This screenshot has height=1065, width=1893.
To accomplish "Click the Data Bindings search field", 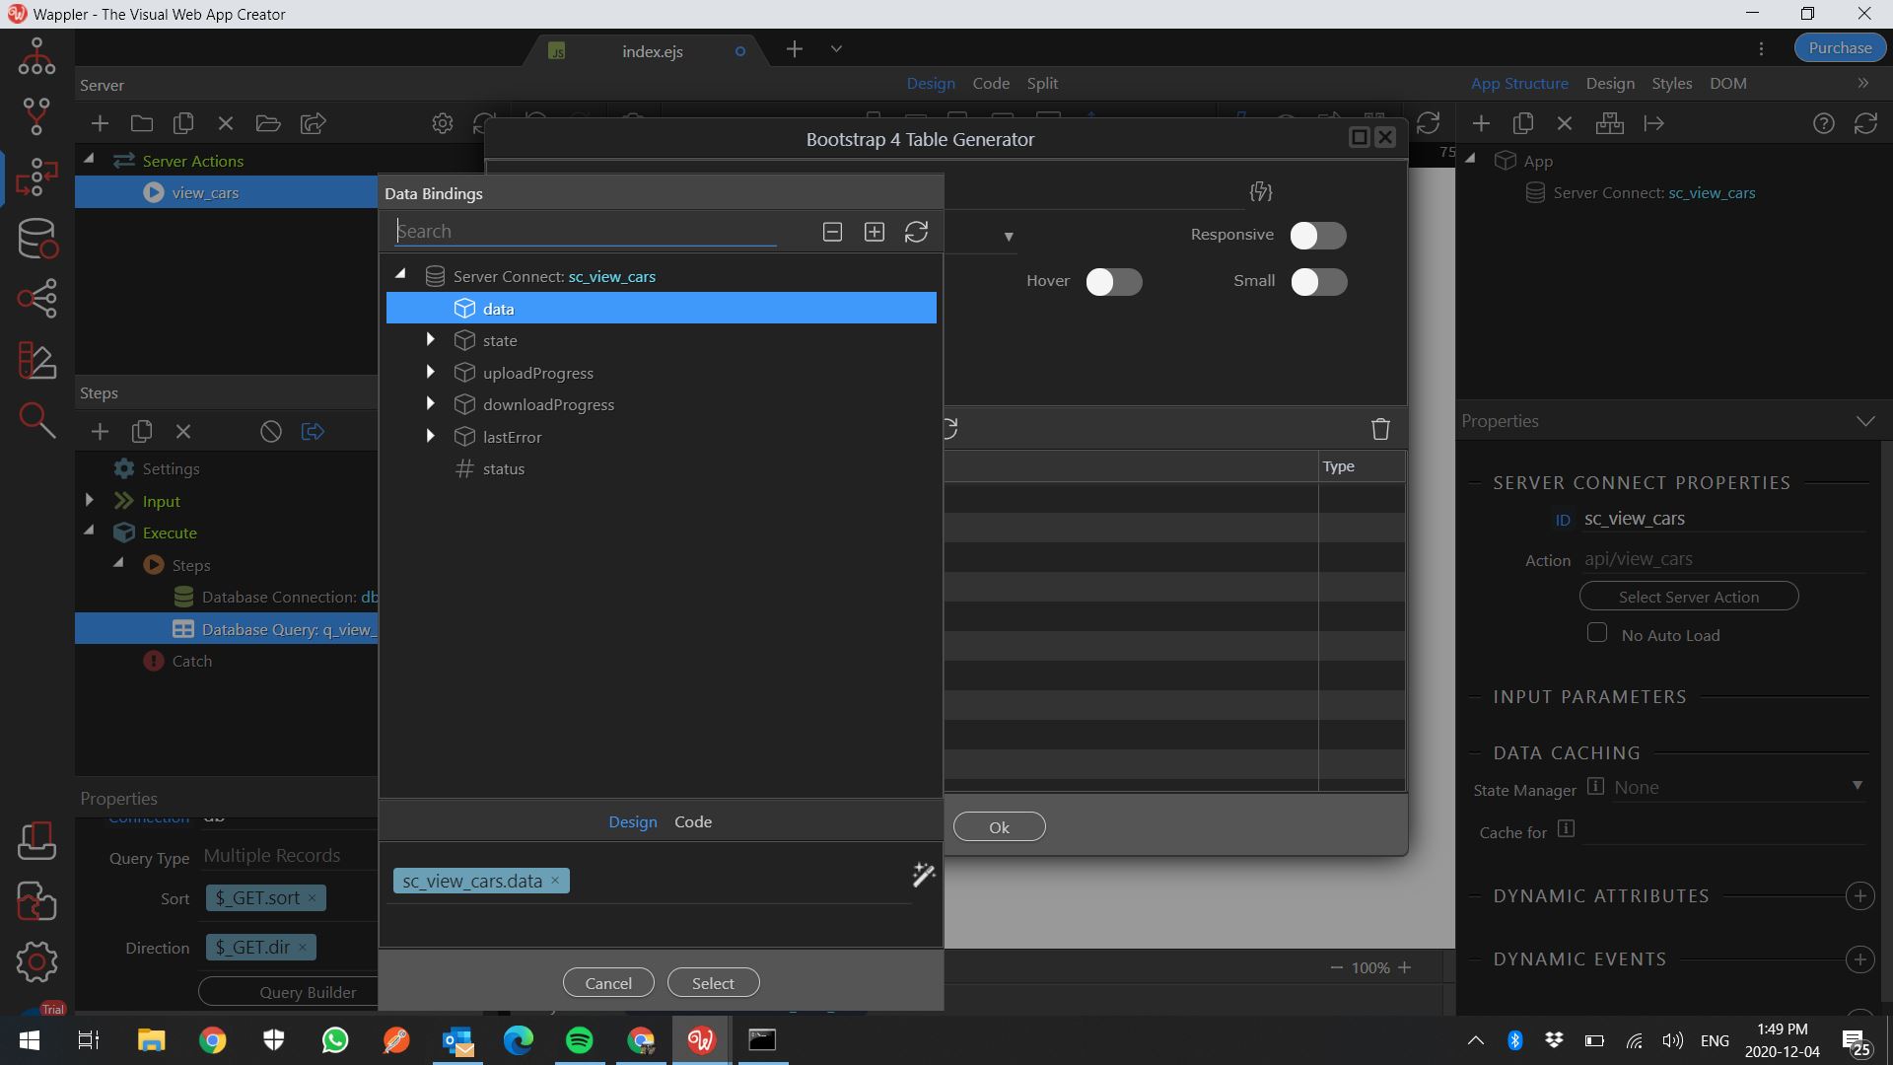I will click(586, 232).
